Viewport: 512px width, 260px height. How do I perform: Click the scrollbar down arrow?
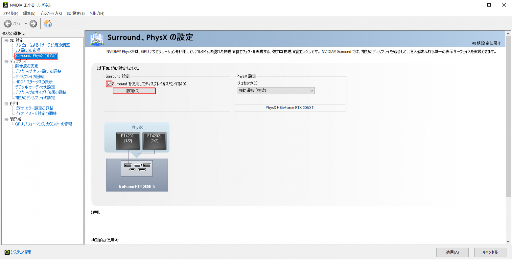(509, 241)
